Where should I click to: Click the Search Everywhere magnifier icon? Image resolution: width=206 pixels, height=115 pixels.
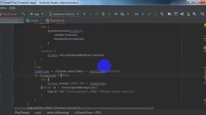click(x=202, y=14)
